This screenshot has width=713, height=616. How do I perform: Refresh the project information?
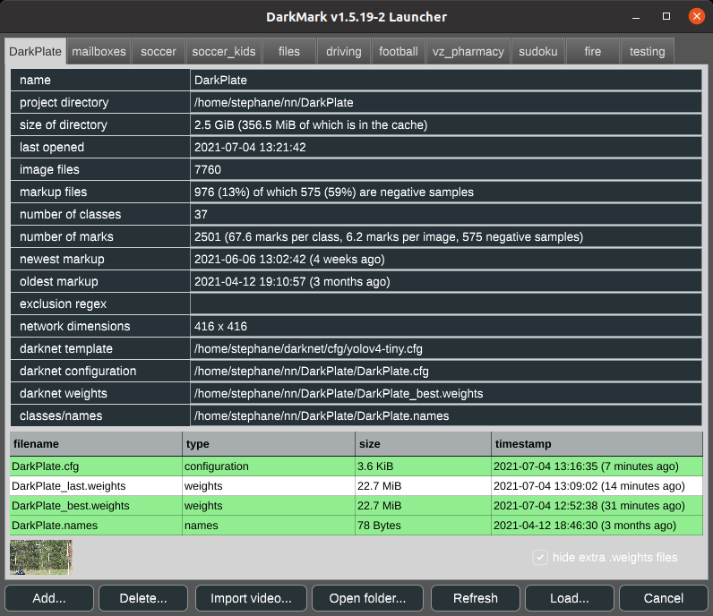pyautogui.click(x=476, y=598)
